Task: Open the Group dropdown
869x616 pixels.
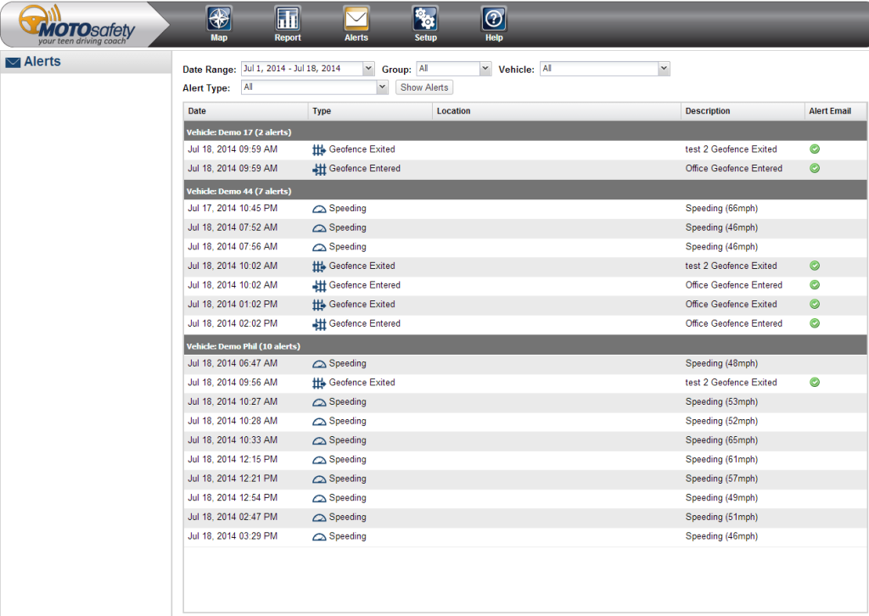Action: coord(485,69)
